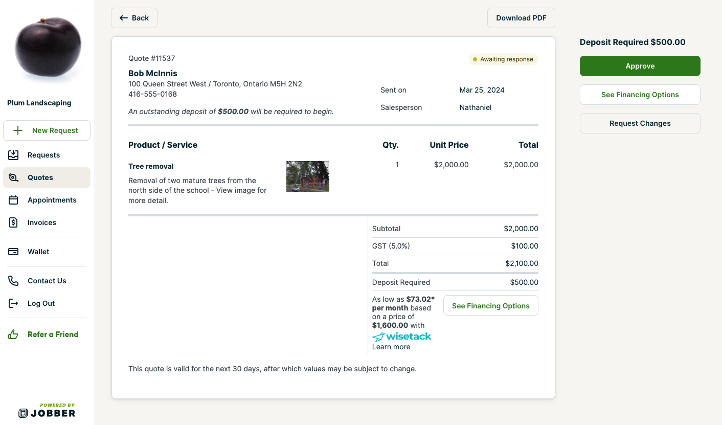
Task: Open the Wisetack logo link
Action: coord(401,337)
